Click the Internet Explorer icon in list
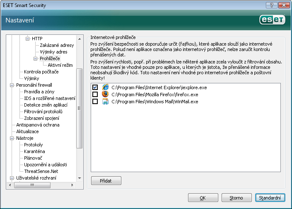292x209 pixels. (105, 87)
